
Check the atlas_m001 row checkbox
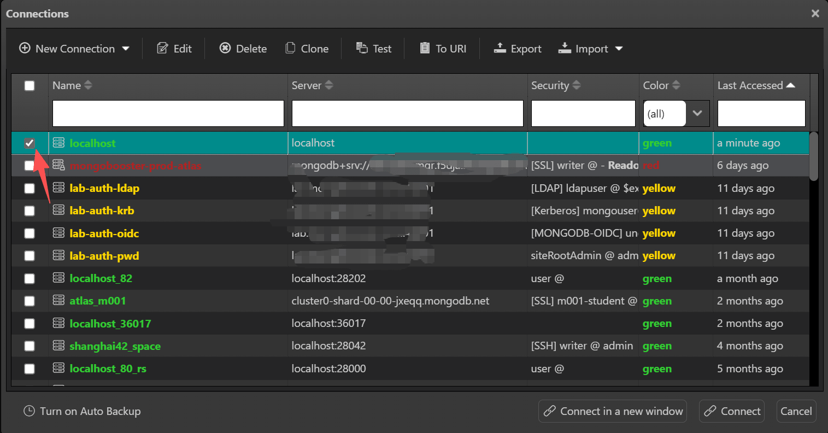[30, 301]
